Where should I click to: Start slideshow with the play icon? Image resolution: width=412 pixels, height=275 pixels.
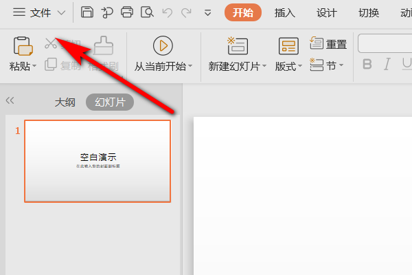(163, 45)
